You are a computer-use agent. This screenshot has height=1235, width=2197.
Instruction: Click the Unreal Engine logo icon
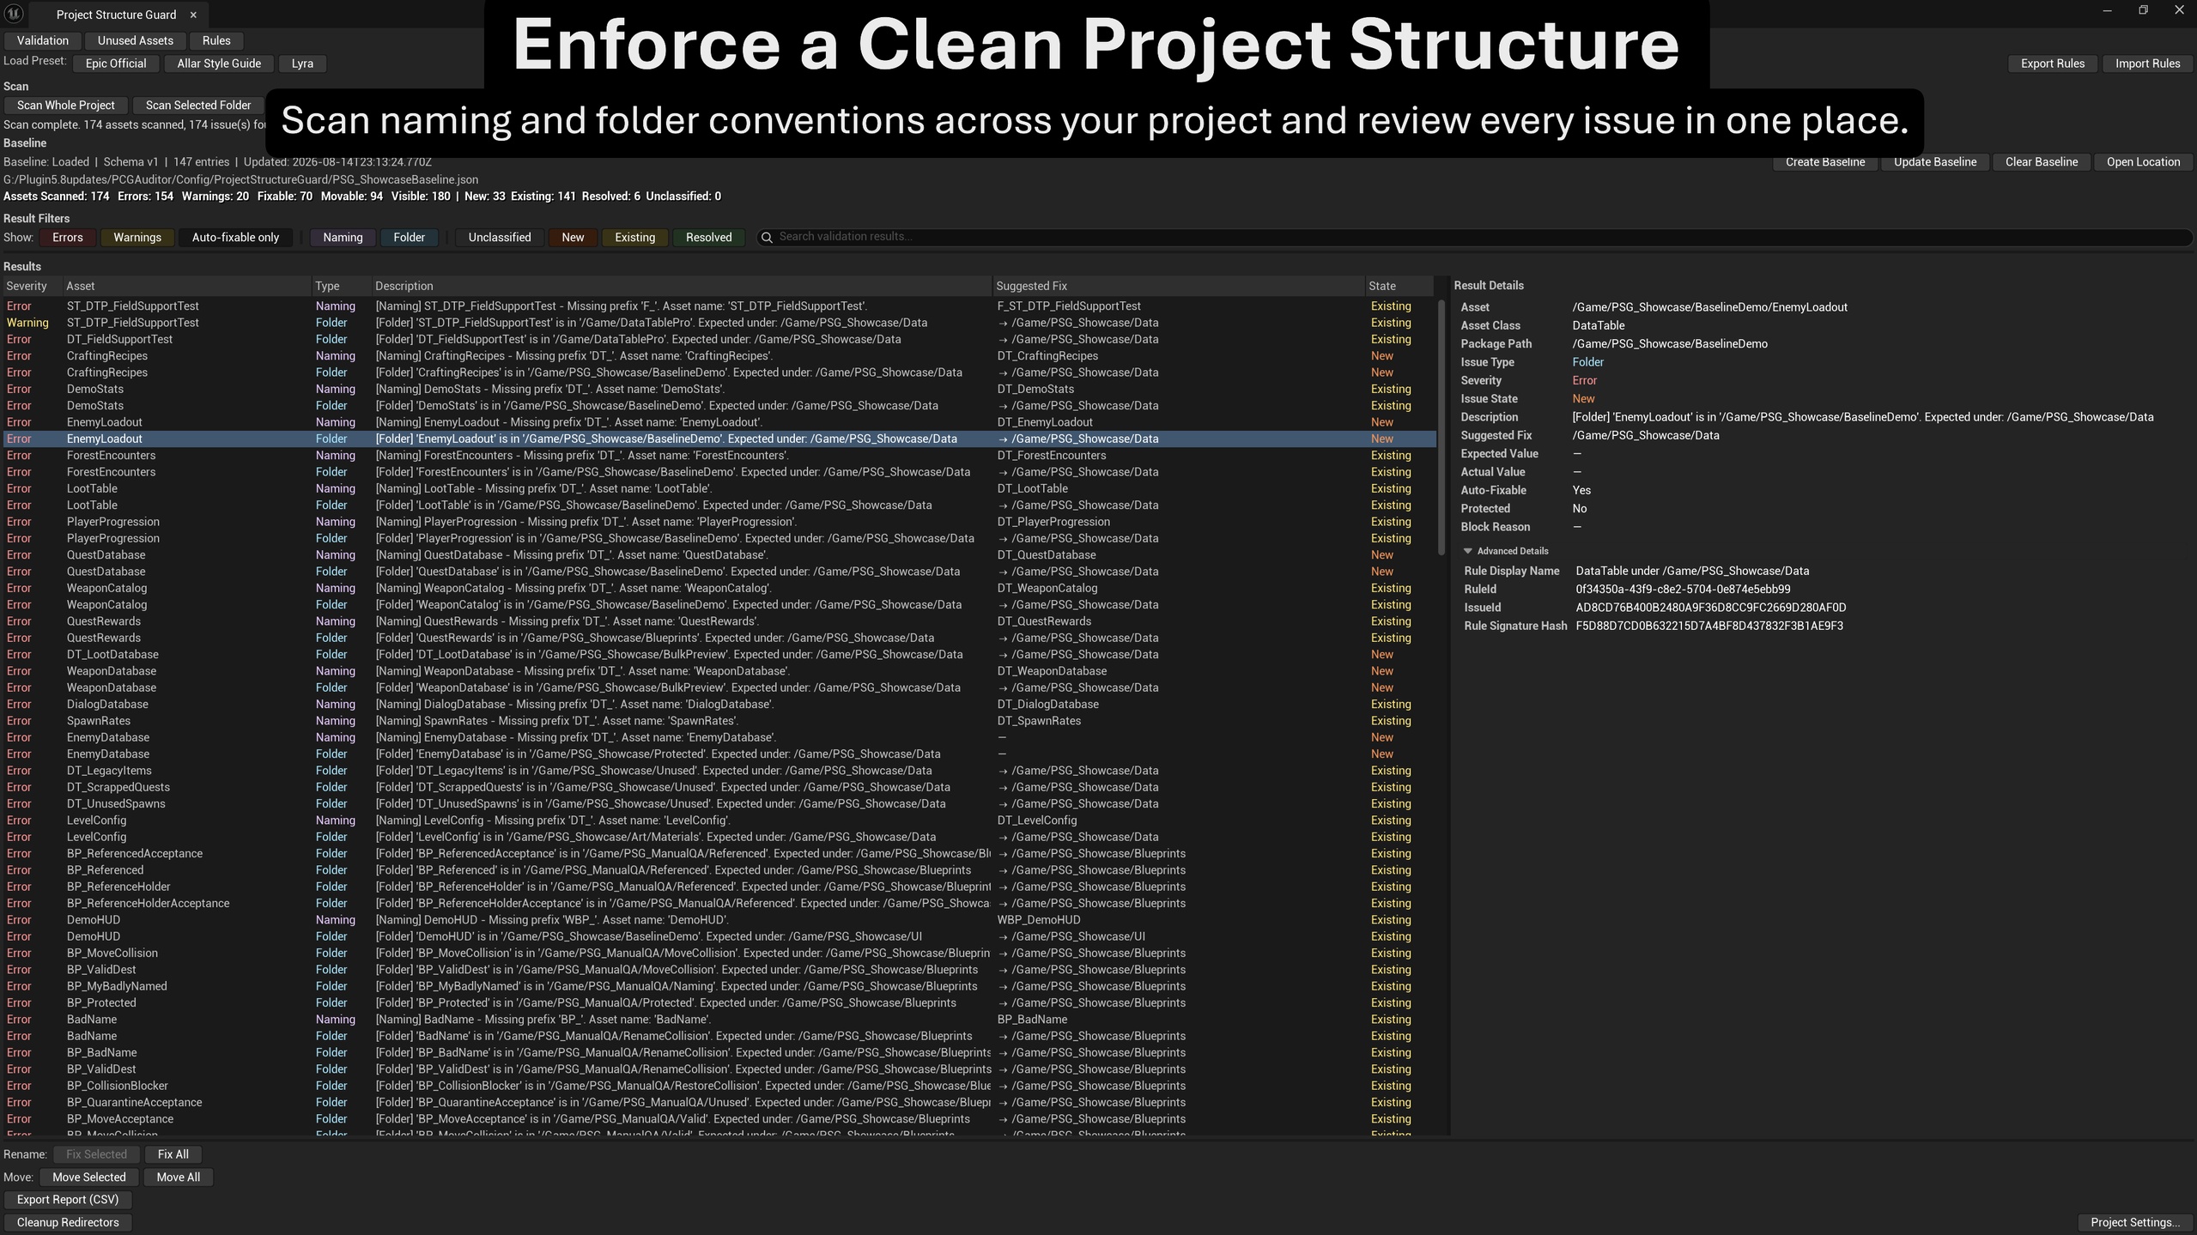[14, 14]
